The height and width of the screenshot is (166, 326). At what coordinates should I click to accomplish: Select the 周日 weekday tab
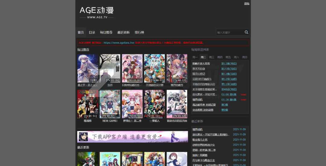[245, 57]
